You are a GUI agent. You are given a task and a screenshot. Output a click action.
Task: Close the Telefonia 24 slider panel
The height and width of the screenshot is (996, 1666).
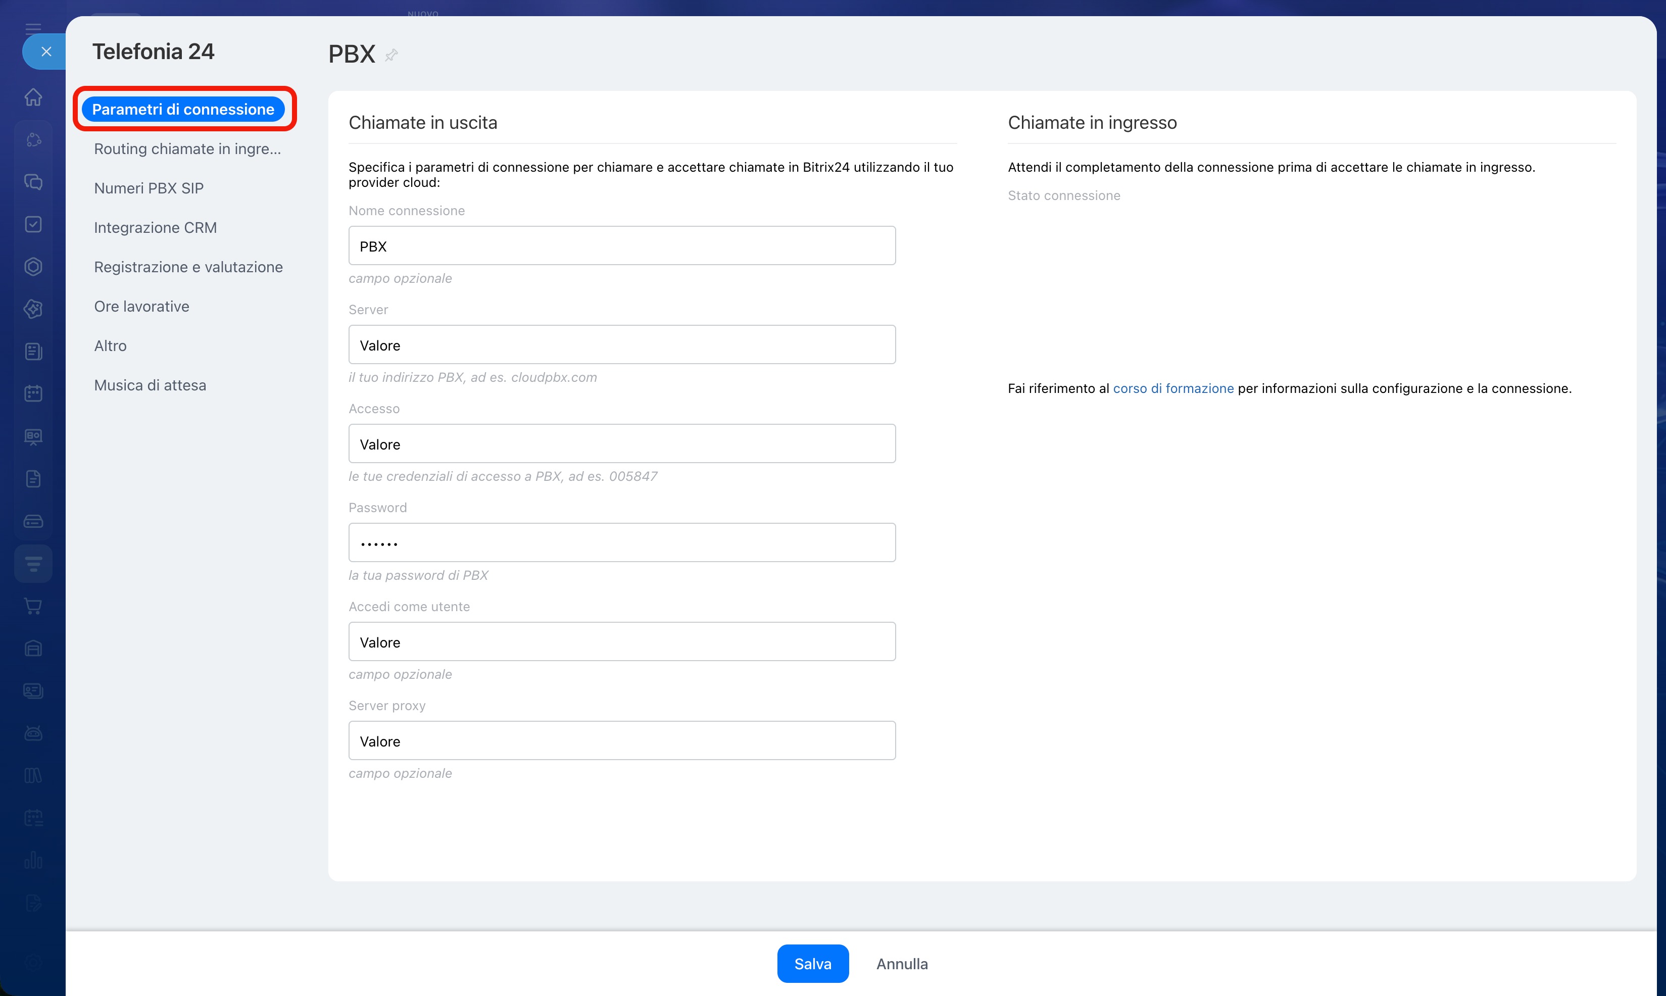coord(45,52)
